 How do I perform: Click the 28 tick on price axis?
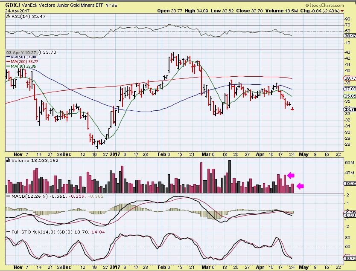coord(347,144)
